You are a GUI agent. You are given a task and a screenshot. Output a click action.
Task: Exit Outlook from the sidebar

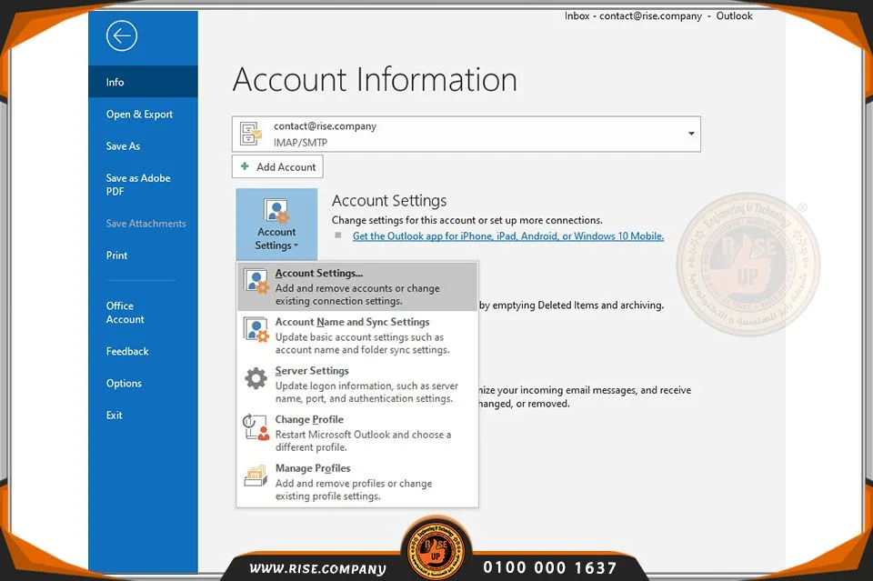click(115, 416)
